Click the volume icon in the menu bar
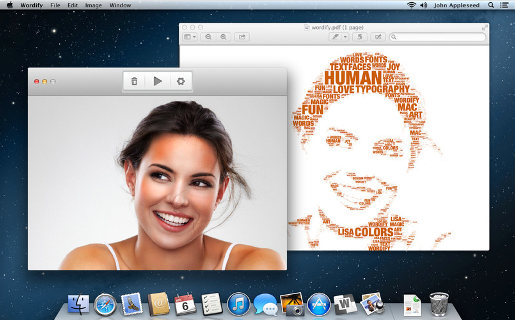This screenshot has width=515, height=320. click(424, 5)
